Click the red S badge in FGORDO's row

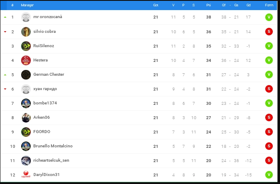coord(269,132)
